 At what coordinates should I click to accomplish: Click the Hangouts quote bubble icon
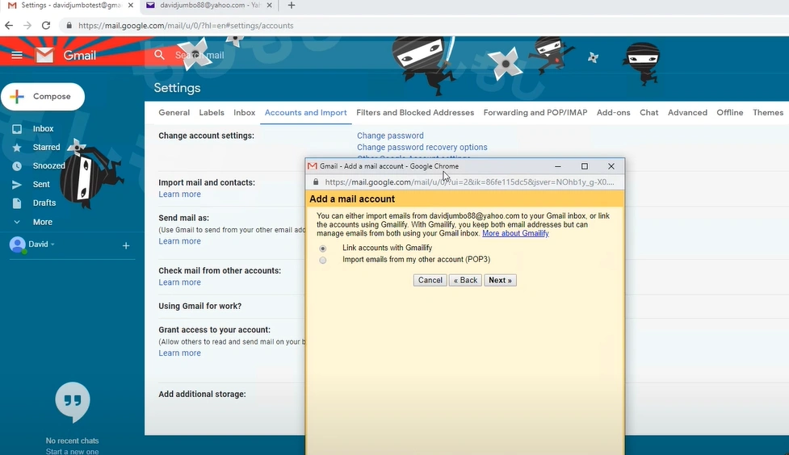tap(73, 402)
